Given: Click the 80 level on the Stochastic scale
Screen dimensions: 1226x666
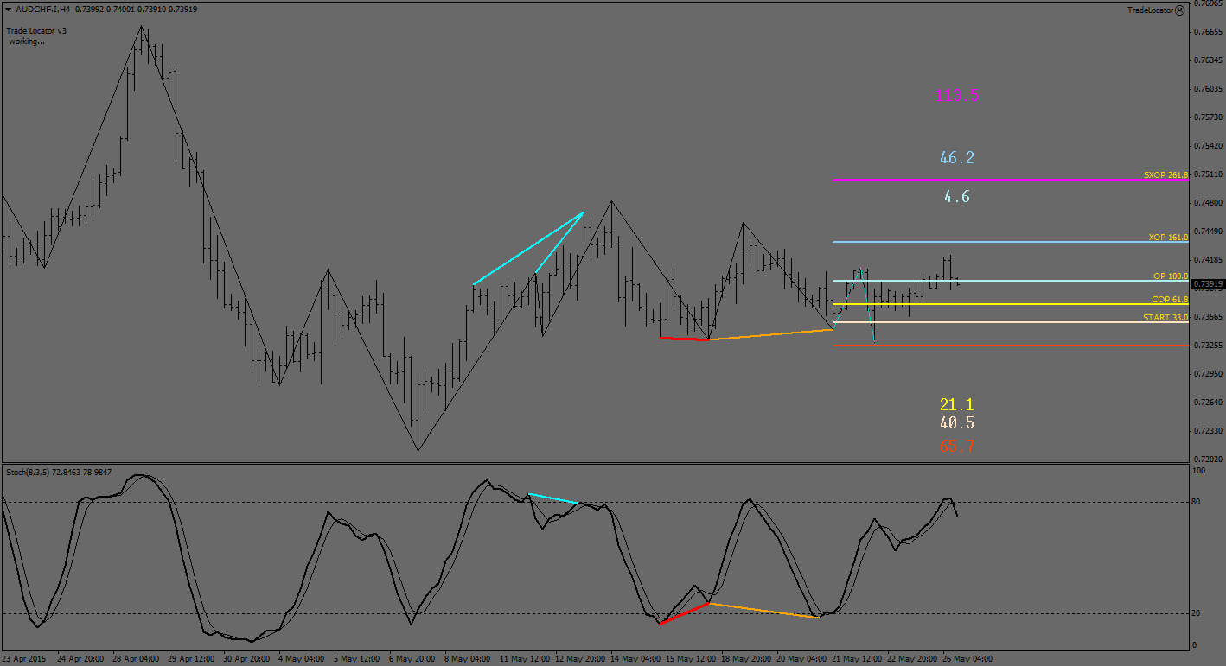Looking at the screenshot, I should coord(1197,502).
